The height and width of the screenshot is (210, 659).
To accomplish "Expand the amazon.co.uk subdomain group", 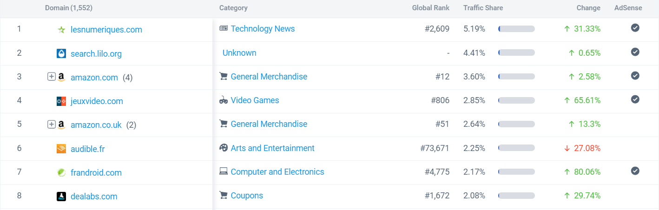I will 52,125.
